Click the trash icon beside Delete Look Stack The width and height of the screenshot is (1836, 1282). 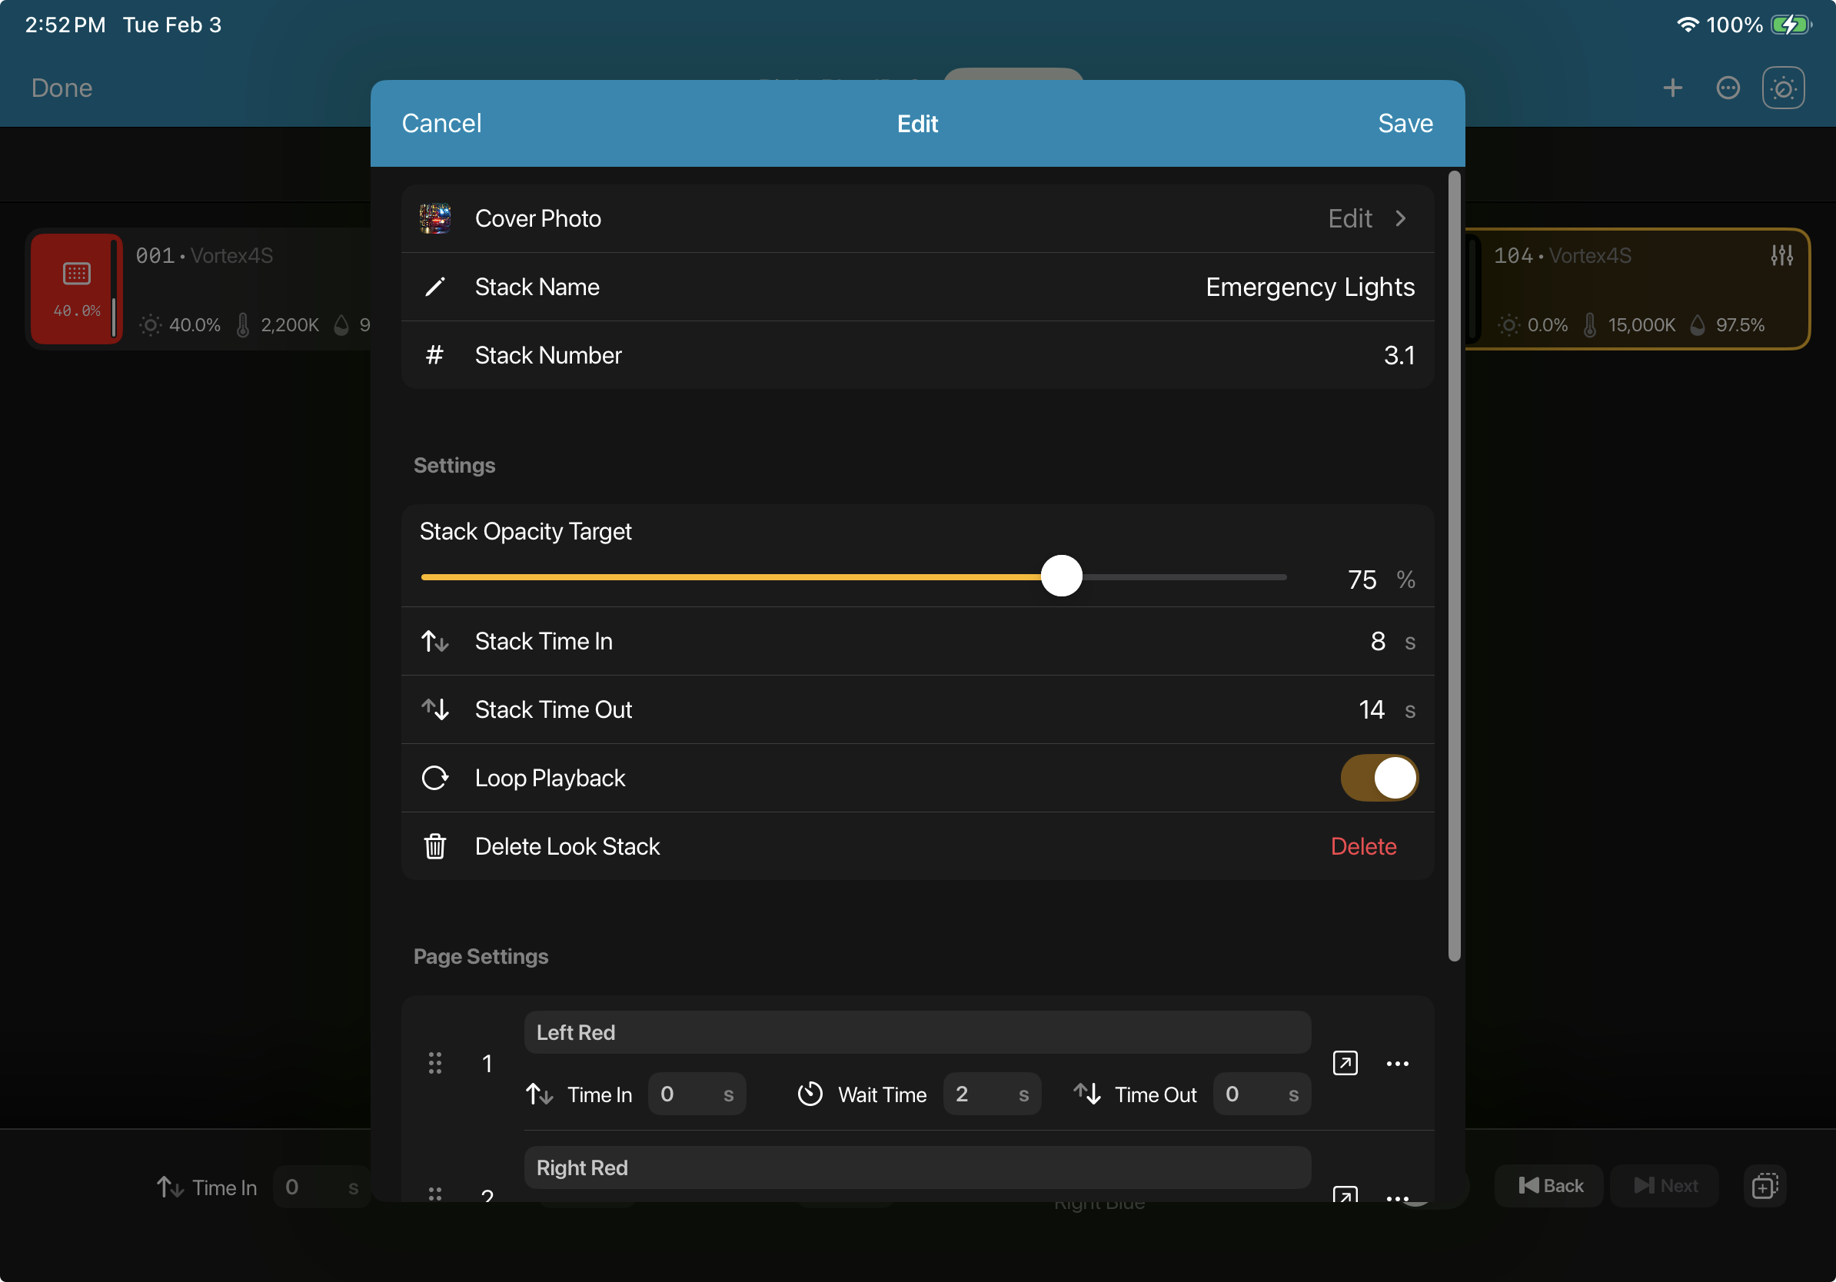435,845
